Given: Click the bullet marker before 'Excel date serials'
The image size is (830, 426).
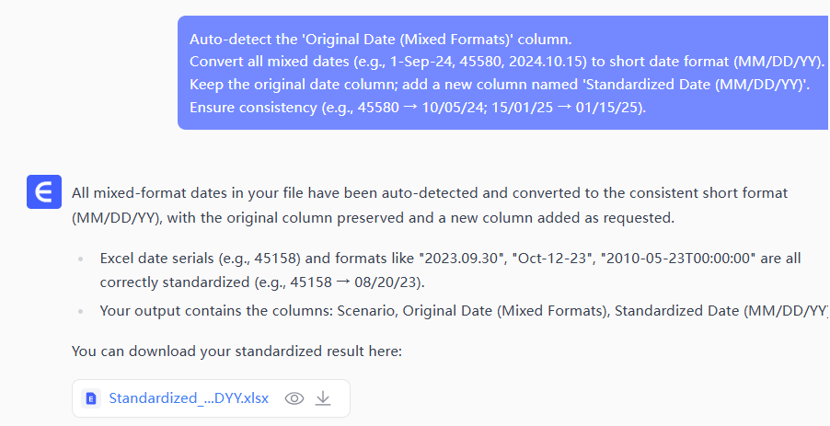Looking at the screenshot, I should [82, 259].
